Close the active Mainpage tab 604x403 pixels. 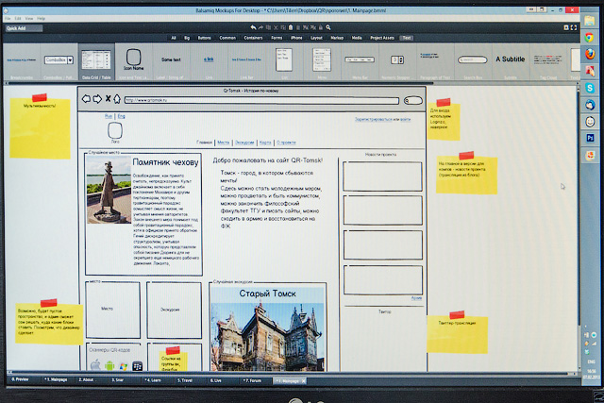304,381
